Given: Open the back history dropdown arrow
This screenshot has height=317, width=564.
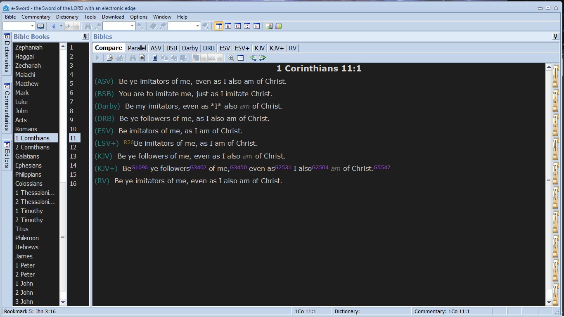Looking at the screenshot, I should (x=61, y=26).
